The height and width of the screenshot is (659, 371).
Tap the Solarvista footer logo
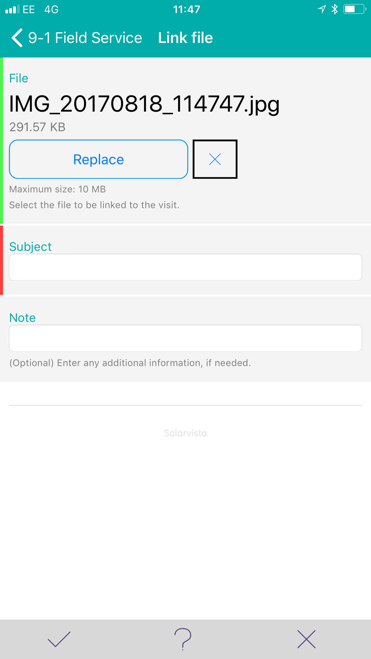click(x=185, y=433)
